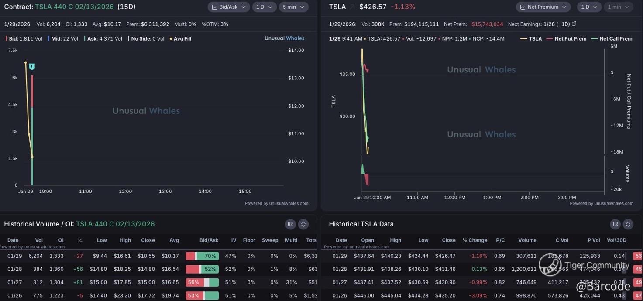
Task: Select the -3.09% change cell for 01/26
Action: click(478, 295)
